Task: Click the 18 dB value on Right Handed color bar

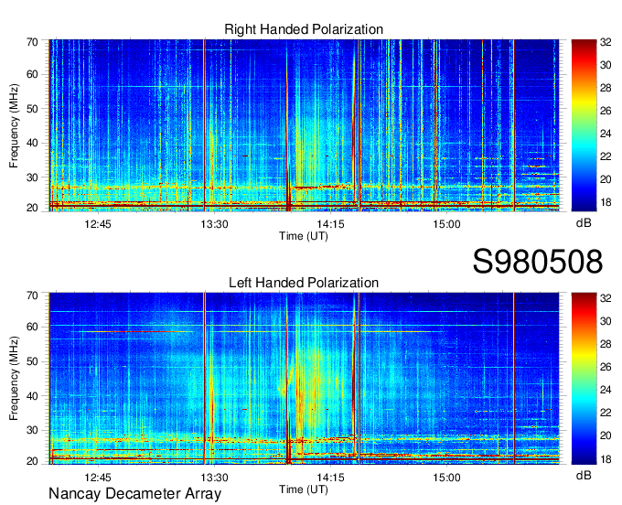Action: [x=606, y=203]
